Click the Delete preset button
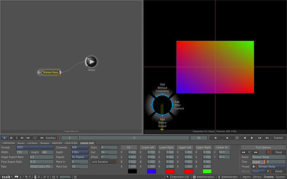287x179 pixels. pyautogui.click(x=279, y=171)
